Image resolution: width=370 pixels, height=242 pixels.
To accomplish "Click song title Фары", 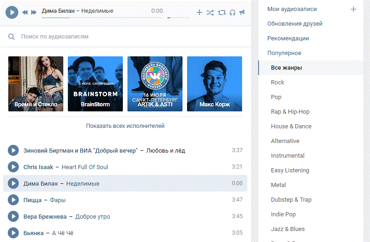I will coord(58,200).
